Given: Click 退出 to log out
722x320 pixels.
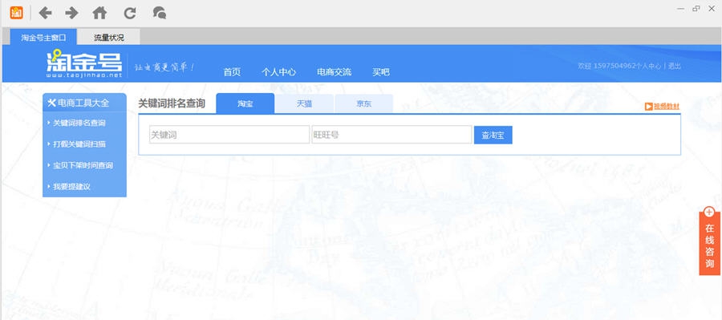Looking at the screenshot, I should [x=674, y=66].
